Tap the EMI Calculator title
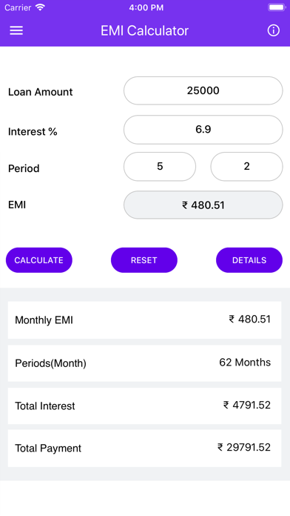This screenshot has width=290, height=516. [144, 30]
